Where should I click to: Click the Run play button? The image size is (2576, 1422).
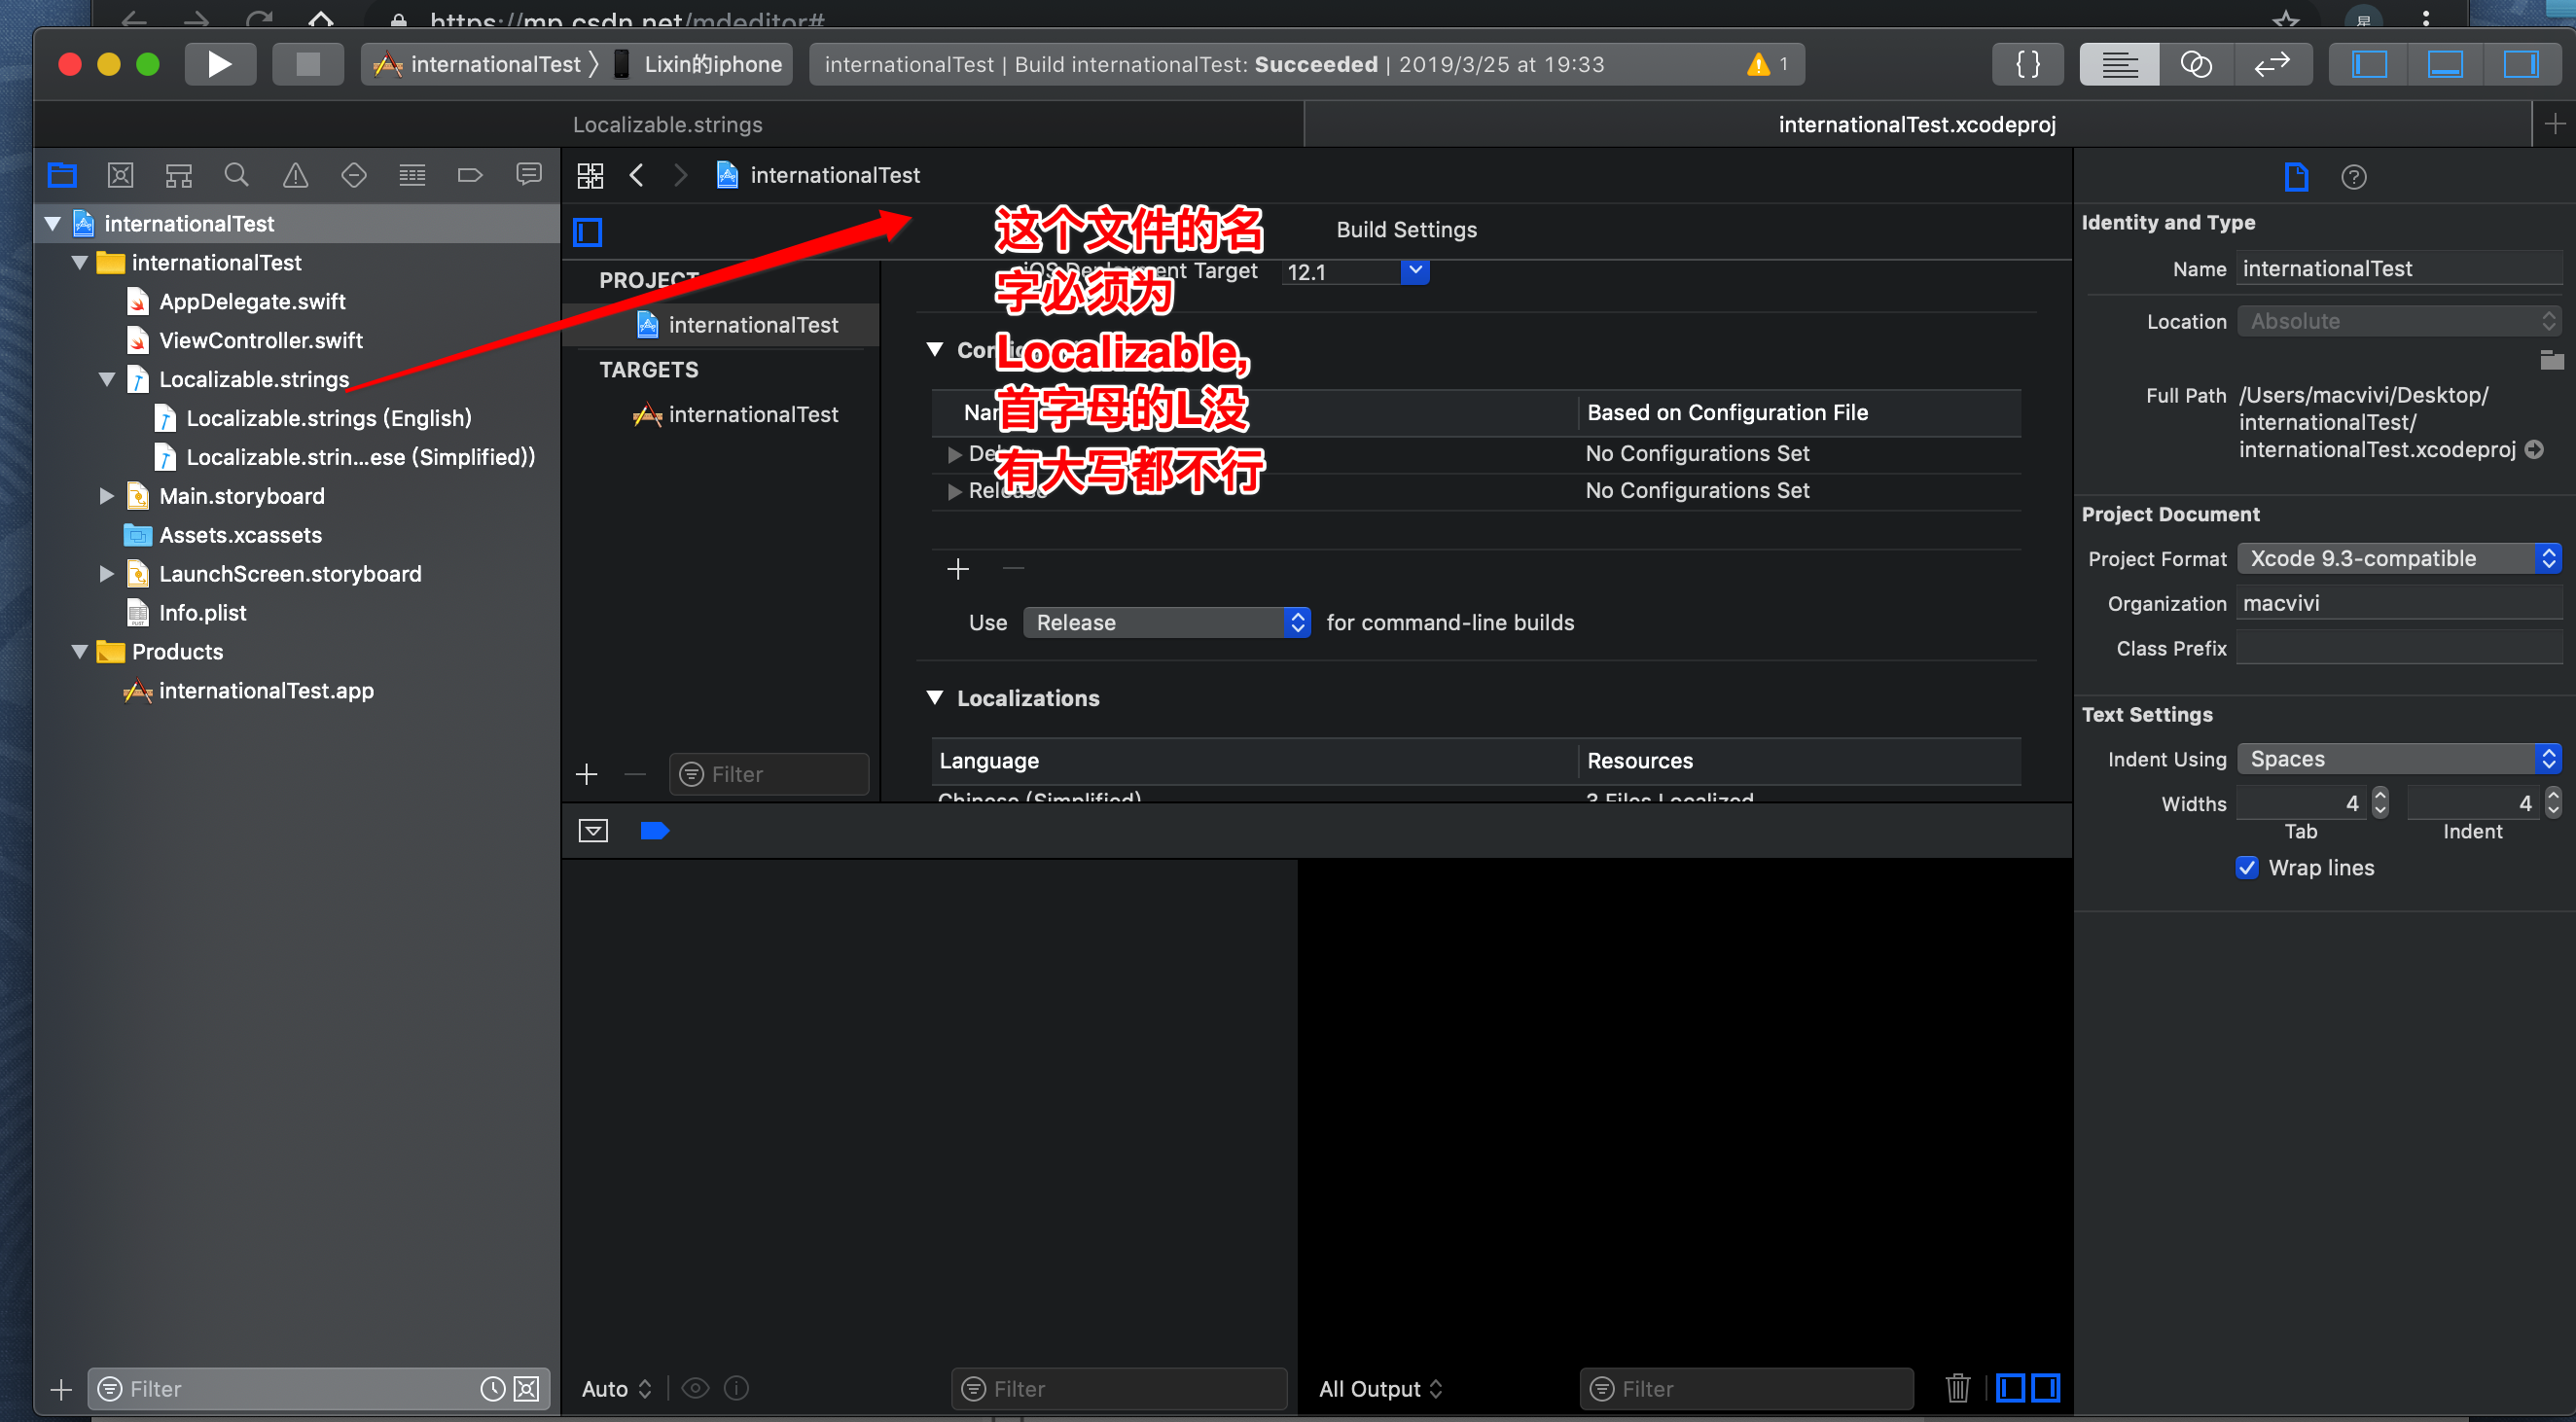tap(219, 64)
